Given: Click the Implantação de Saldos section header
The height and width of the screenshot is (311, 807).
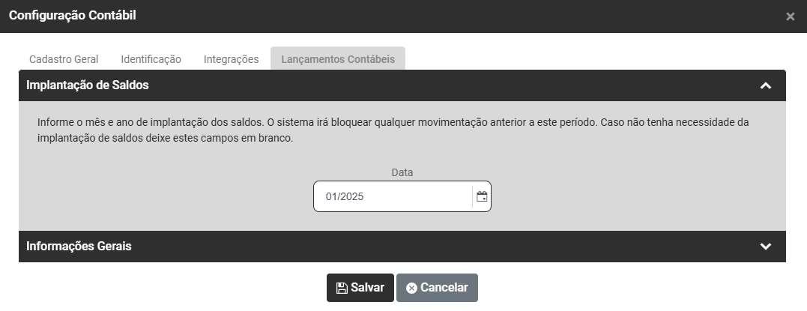Looking at the screenshot, I should click(x=88, y=85).
